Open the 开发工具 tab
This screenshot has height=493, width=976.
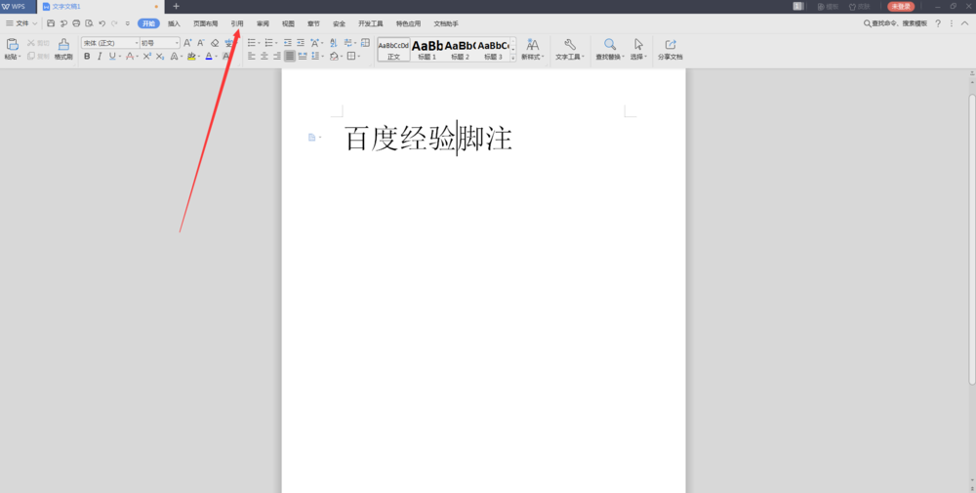370,23
